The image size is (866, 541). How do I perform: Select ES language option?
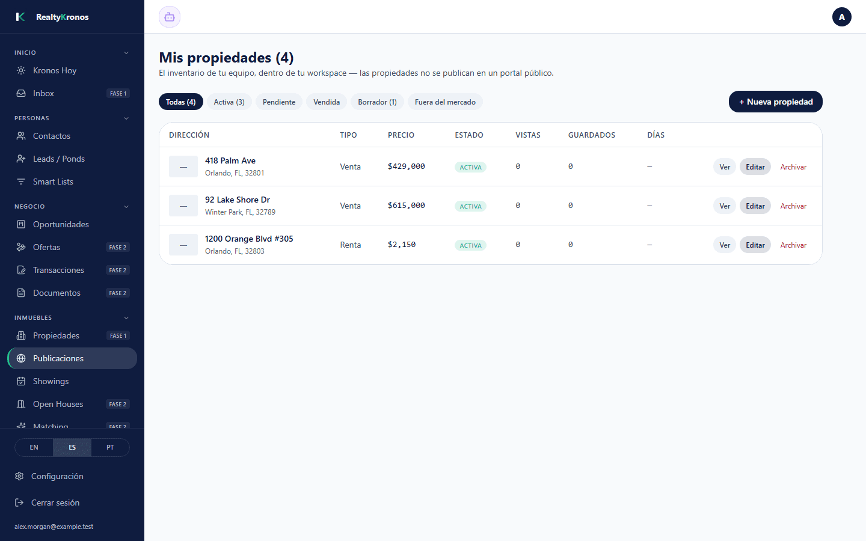click(72, 447)
